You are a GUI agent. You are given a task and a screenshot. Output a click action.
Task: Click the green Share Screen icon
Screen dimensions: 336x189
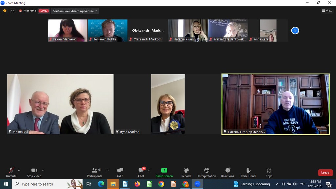164,170
